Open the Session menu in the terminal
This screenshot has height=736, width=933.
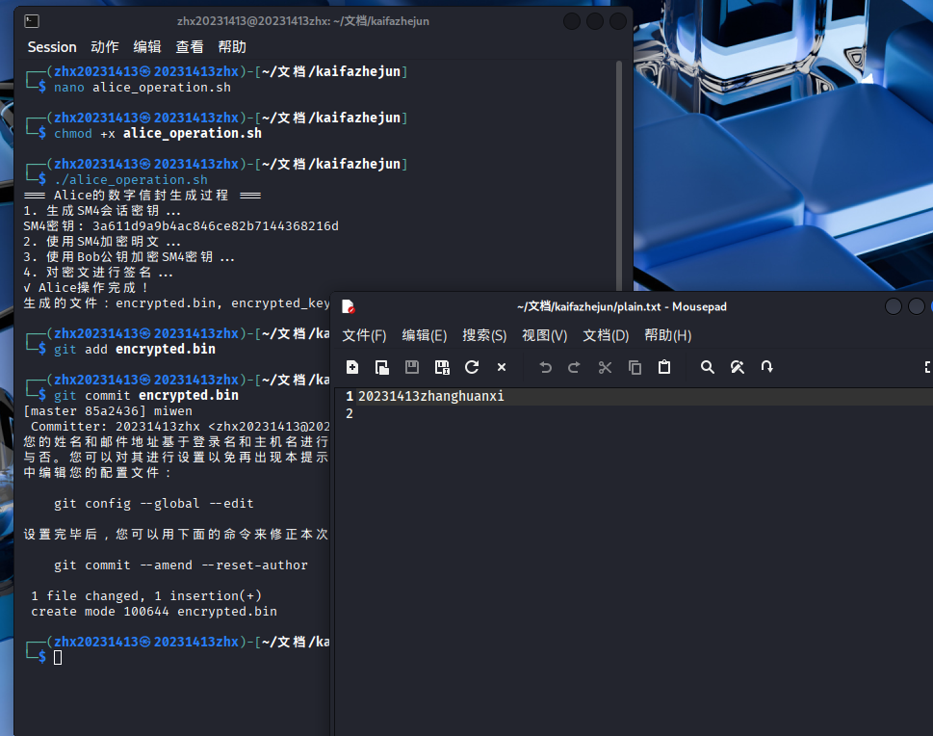pos(52,47)
